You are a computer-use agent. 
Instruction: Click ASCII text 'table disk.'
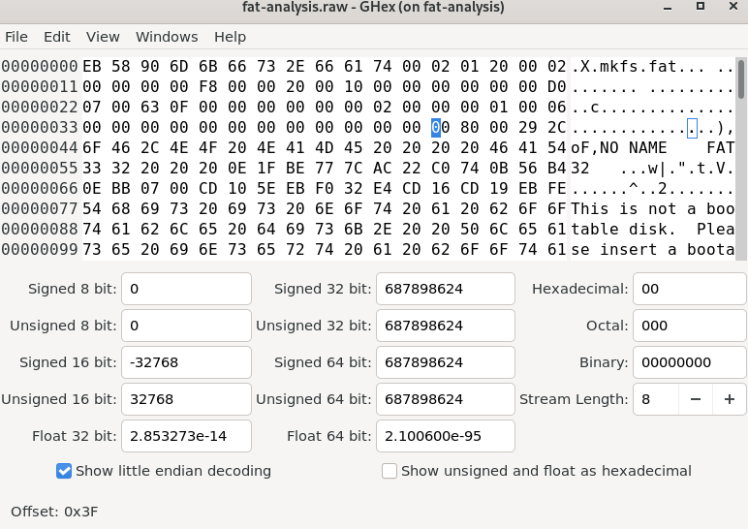point(623,230)
